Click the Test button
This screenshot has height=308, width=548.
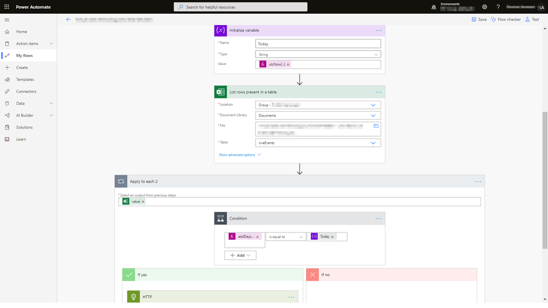coord(532,20)
